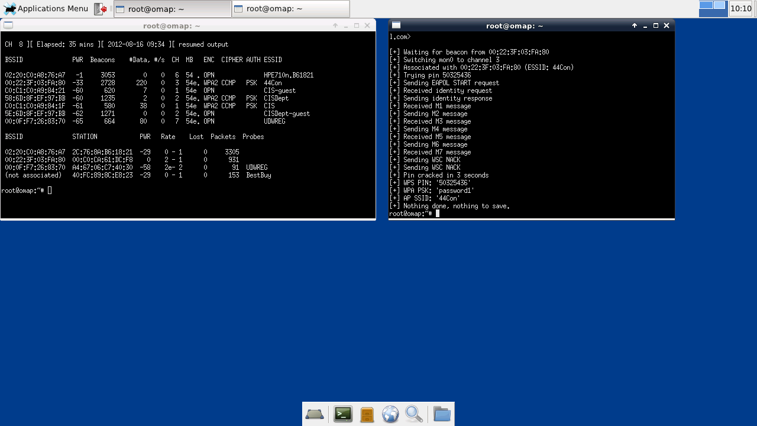Maximize the right terminal window
The height and width of the screenshot is (426, 757).
656,25
